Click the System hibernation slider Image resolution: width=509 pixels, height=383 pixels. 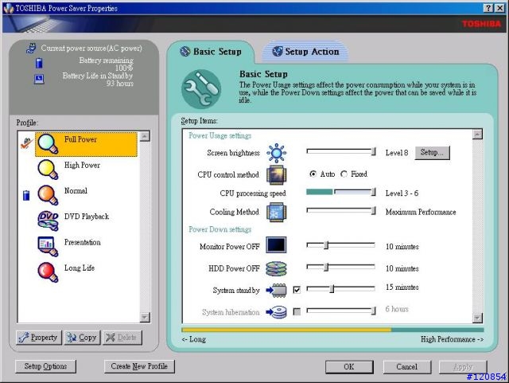pyautogui.click(x=341, y=311)
